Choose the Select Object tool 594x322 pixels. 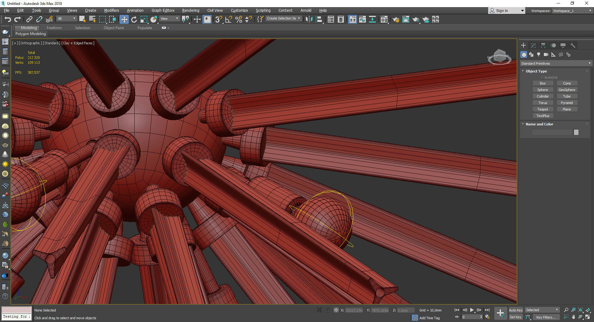coord(82,20)
